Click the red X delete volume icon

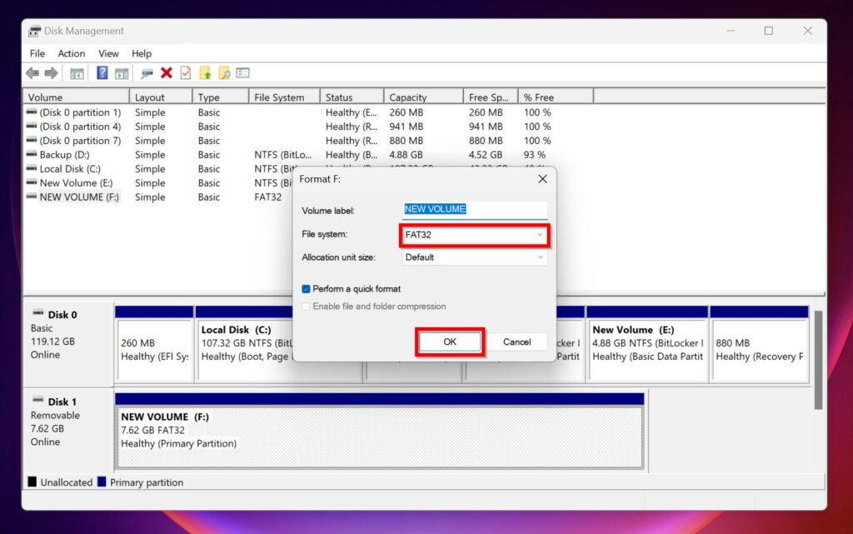[165, 72]
